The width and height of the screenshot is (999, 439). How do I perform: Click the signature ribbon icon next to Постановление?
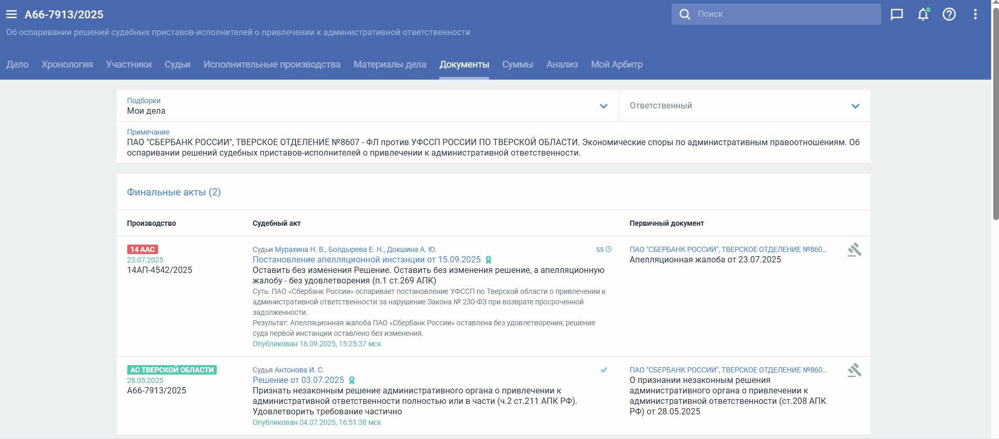click(489, 260)
